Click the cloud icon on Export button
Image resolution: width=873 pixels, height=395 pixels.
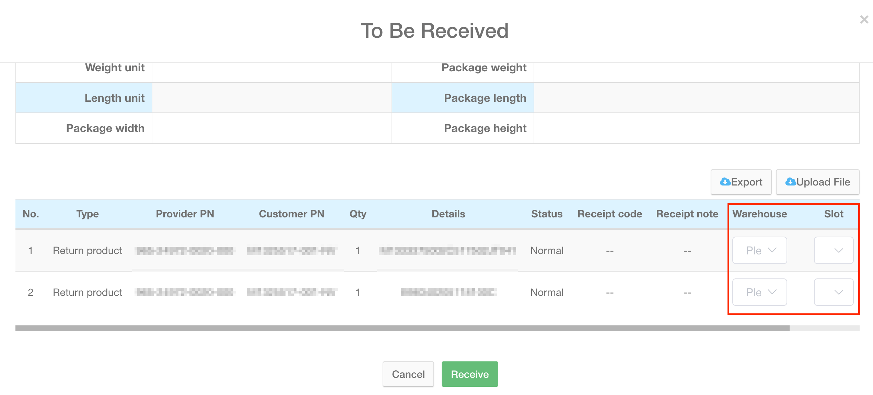[x=725, y=182]
